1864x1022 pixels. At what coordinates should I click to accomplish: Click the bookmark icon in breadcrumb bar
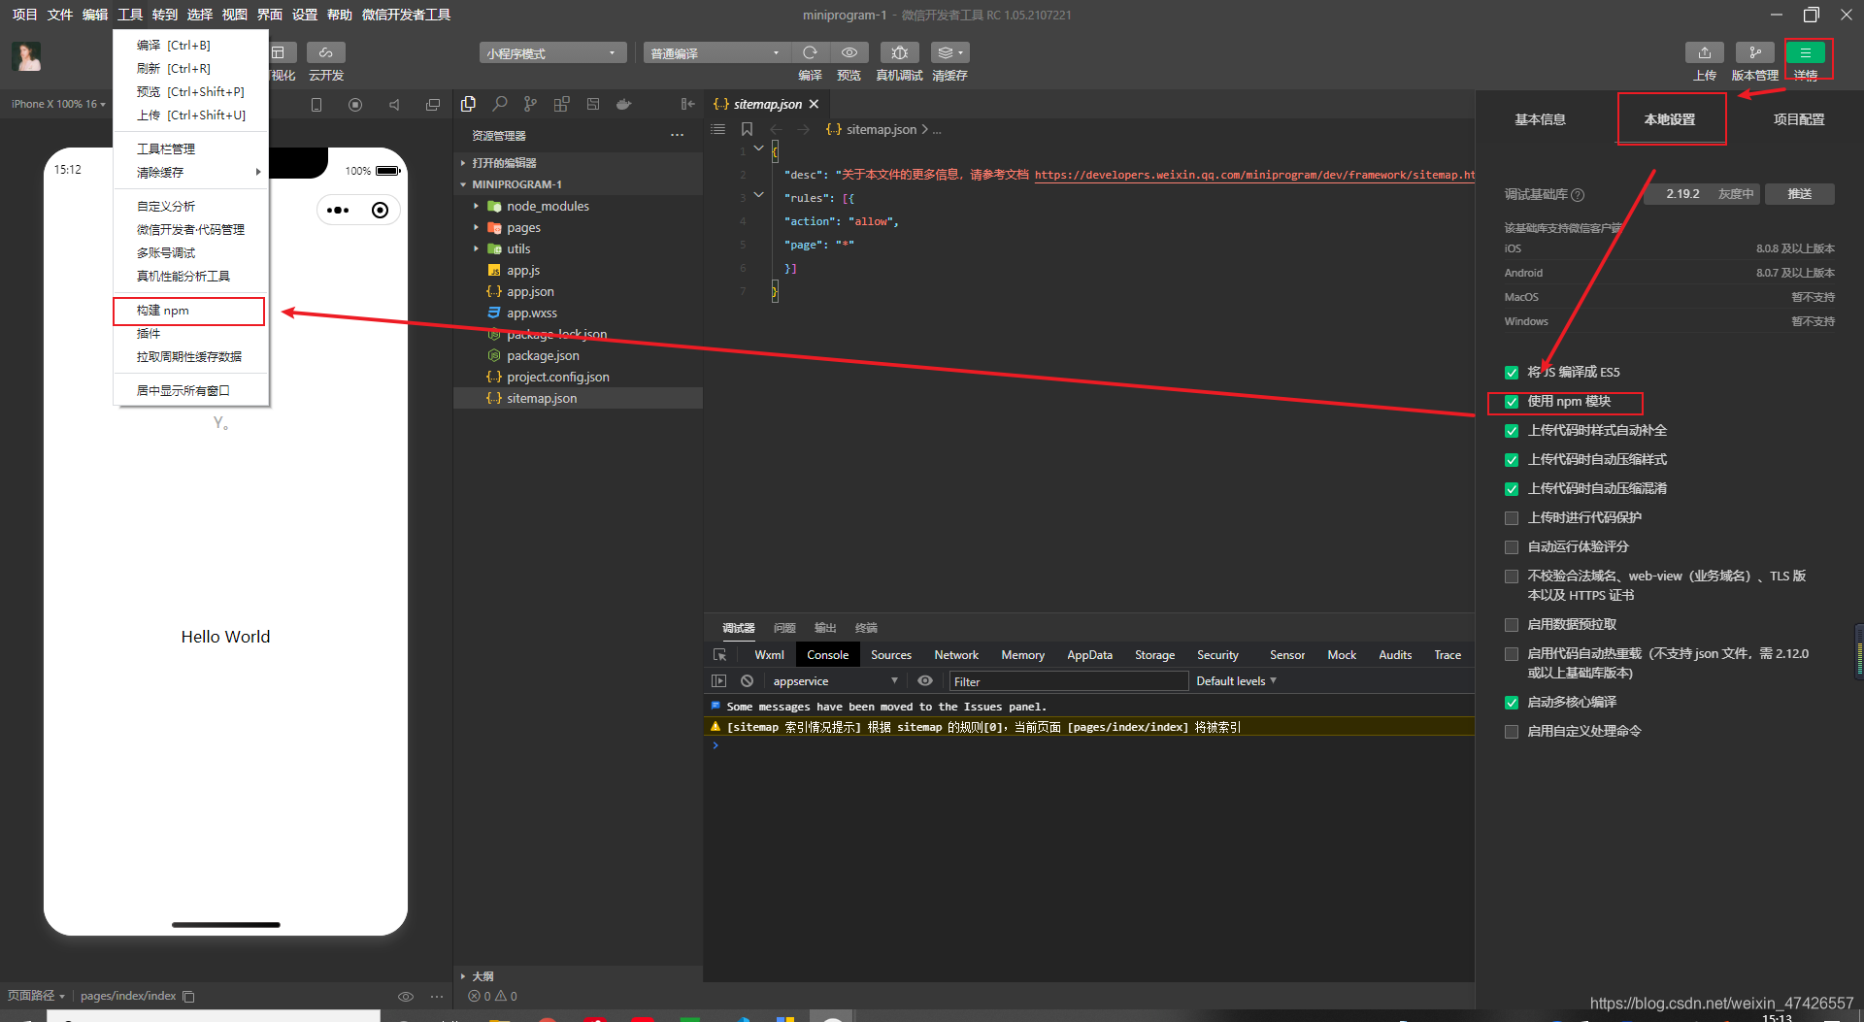pyautogui.click(x=747, y=129)
